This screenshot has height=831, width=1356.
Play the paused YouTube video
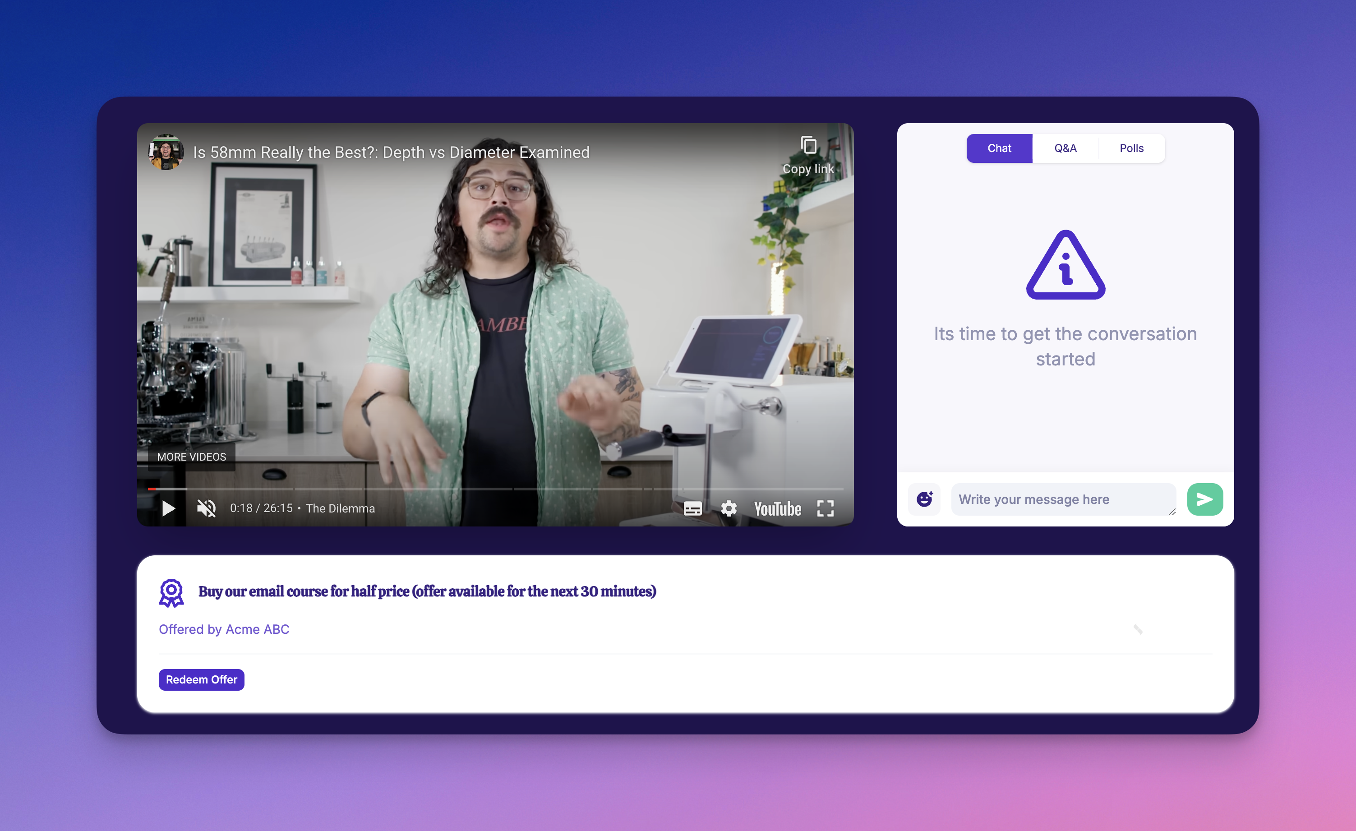pyautogui.click(x=168, y=508)
